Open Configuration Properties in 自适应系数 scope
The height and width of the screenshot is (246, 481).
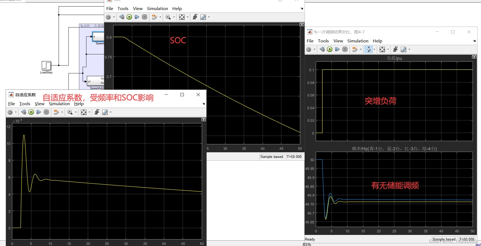point(10,112)
